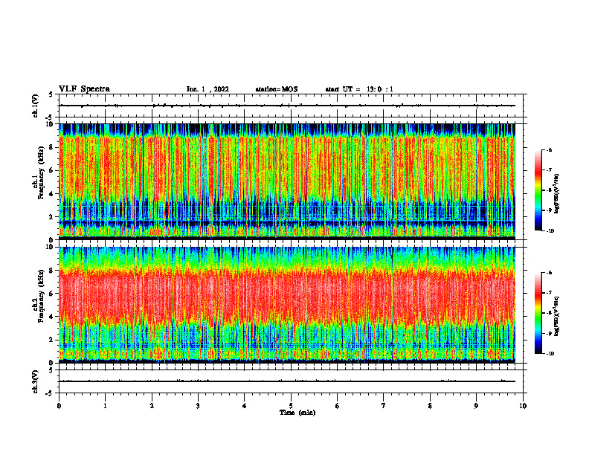The image size is (589, 455).
Task: Click the '-6' label on ch.1 color bar
Action: [549, 149]
